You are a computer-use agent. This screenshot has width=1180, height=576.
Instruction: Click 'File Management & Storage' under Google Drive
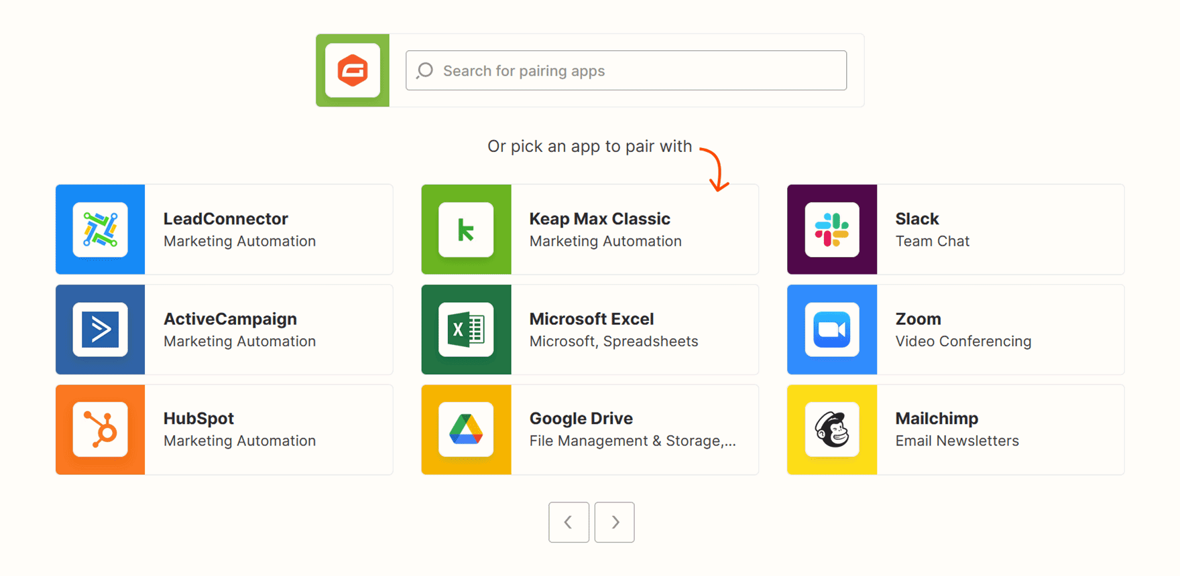[x=632, y=441]
